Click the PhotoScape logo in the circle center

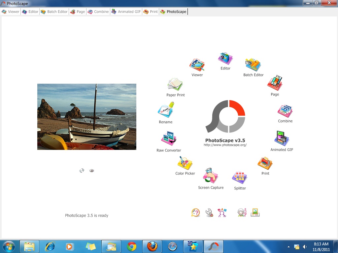pos(225,116)
